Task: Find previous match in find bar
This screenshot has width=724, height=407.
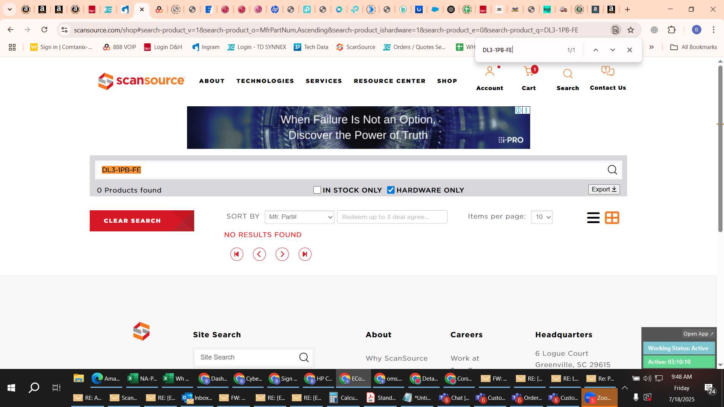Action: click(x=596, y=50)
